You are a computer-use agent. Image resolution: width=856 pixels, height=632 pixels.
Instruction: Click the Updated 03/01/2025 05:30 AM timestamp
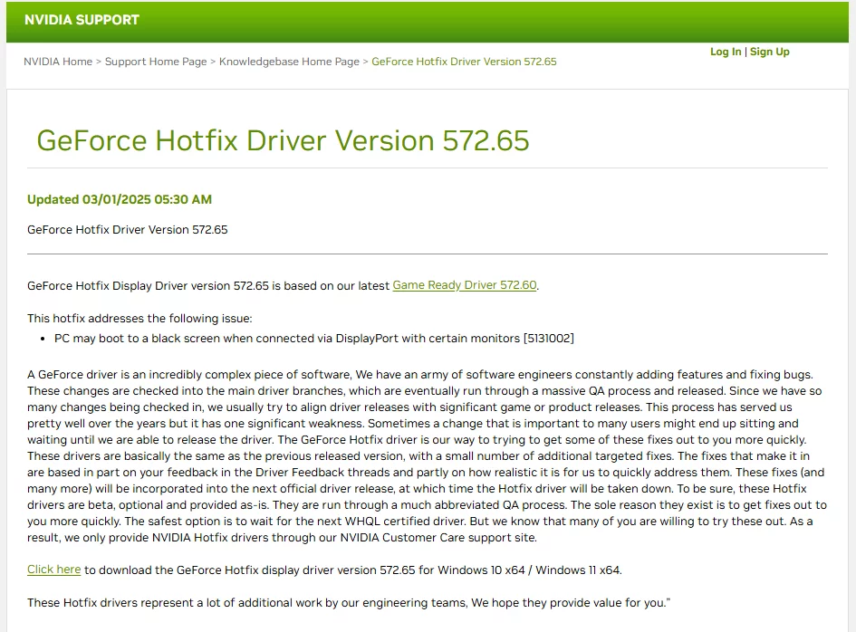pos(120,200)
